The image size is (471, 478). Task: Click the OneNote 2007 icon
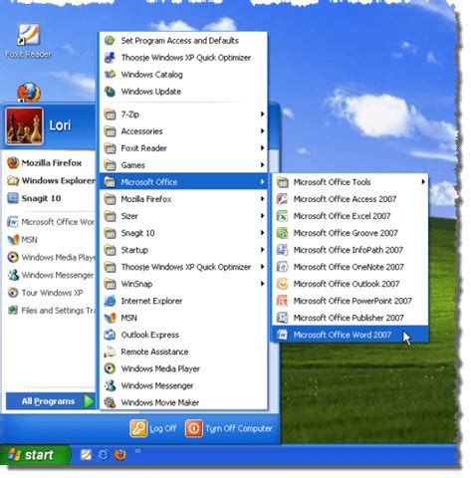[283, 267]
